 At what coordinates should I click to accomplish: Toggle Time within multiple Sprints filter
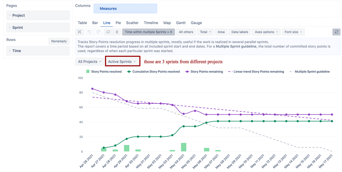tap(148, 32)
